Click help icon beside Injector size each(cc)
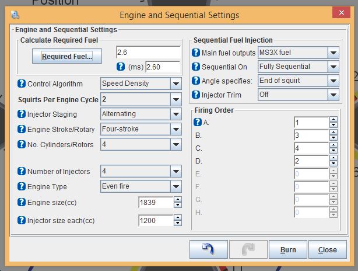The height and width of the screenshot is (271, 358). (x=22, y=220)
